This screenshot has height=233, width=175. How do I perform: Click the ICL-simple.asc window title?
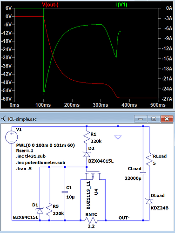pyautogui.click(x=22, y=119)
